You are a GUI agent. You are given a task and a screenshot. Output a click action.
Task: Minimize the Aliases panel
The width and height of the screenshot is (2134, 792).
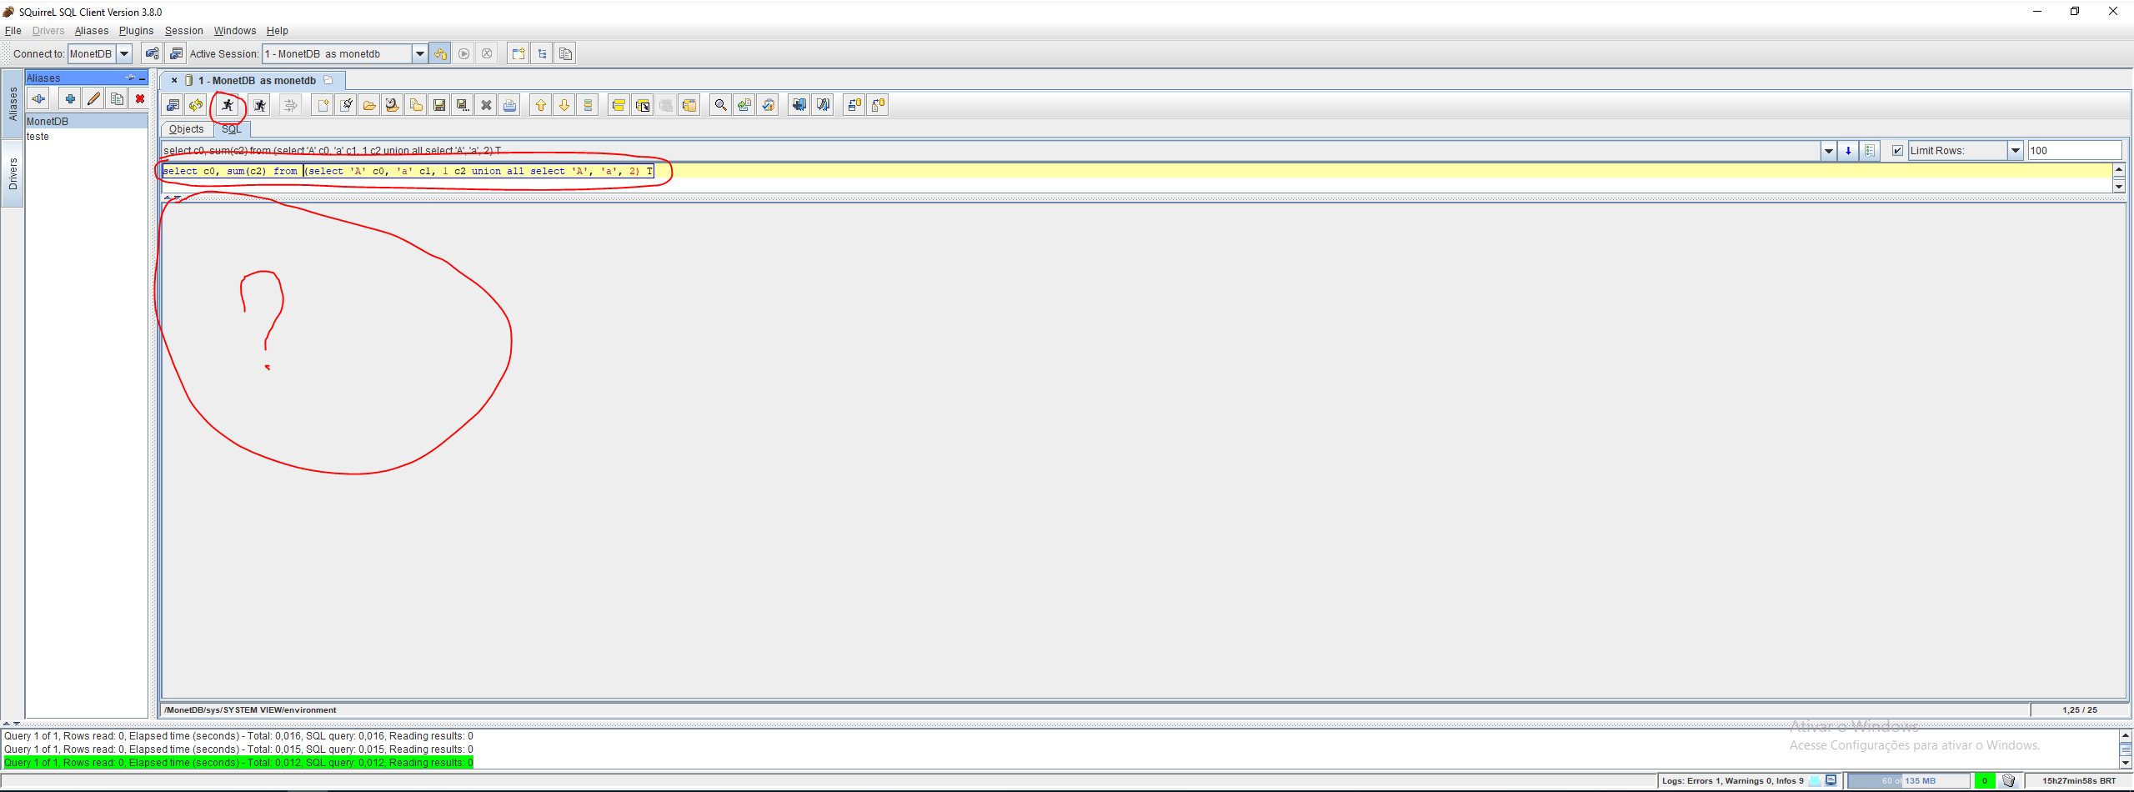click(x=143, y=78)
